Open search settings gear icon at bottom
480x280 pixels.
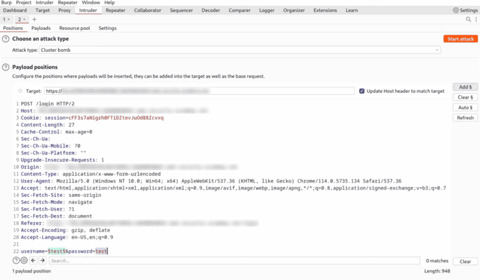24,261
